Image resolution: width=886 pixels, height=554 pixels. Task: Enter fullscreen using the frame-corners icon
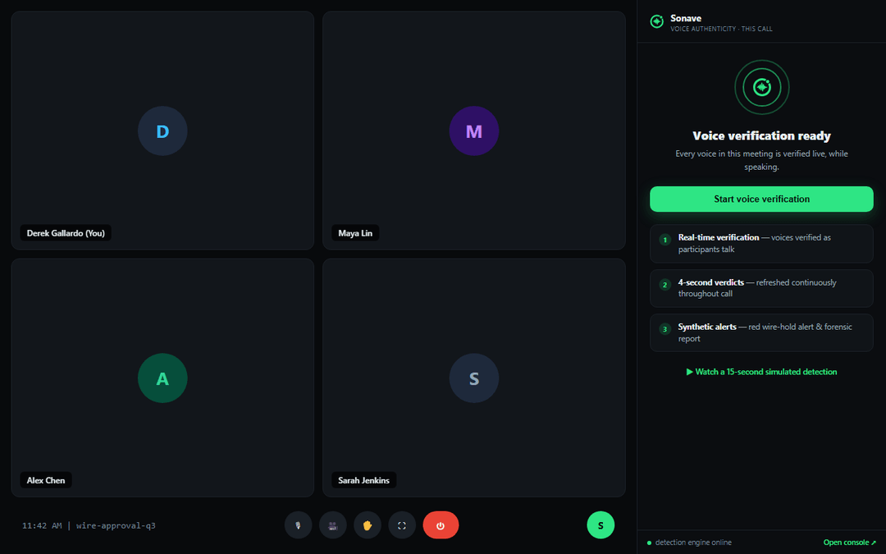tap(402, 525)
